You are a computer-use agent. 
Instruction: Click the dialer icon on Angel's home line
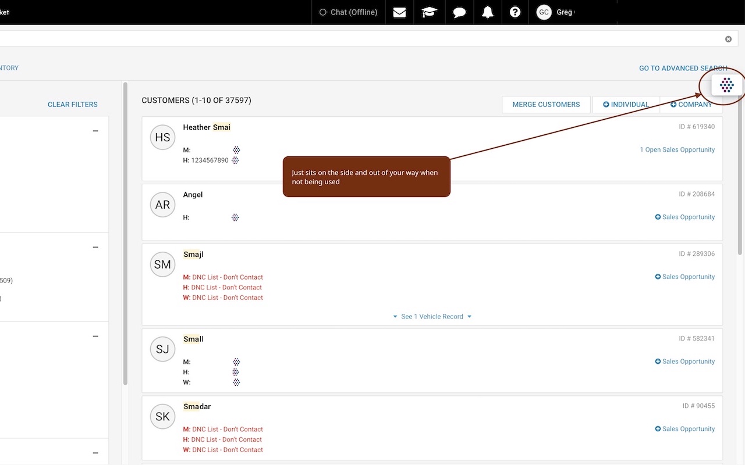click(x=235, y=217)
